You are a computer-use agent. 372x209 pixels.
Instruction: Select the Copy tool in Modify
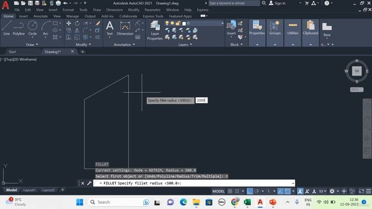tap(69, 30)
